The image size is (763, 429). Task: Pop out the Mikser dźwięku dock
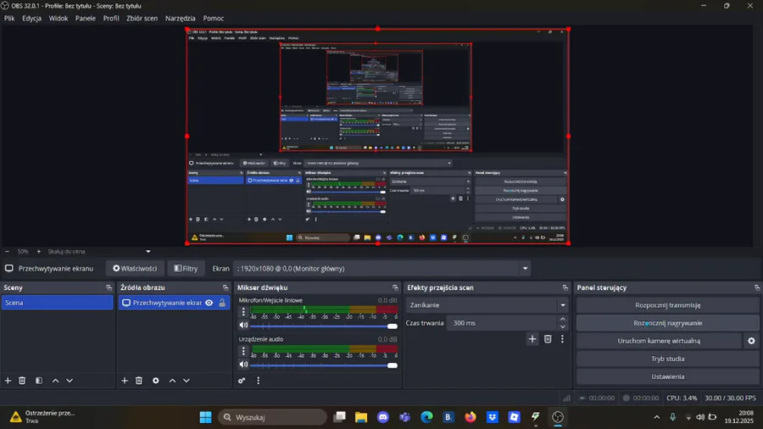click(395, 288)
